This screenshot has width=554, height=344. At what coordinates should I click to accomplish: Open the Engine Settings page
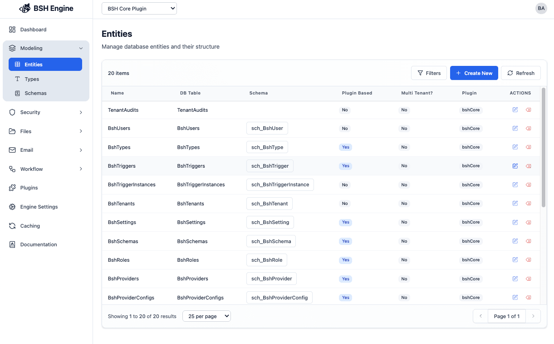point(46,207)
